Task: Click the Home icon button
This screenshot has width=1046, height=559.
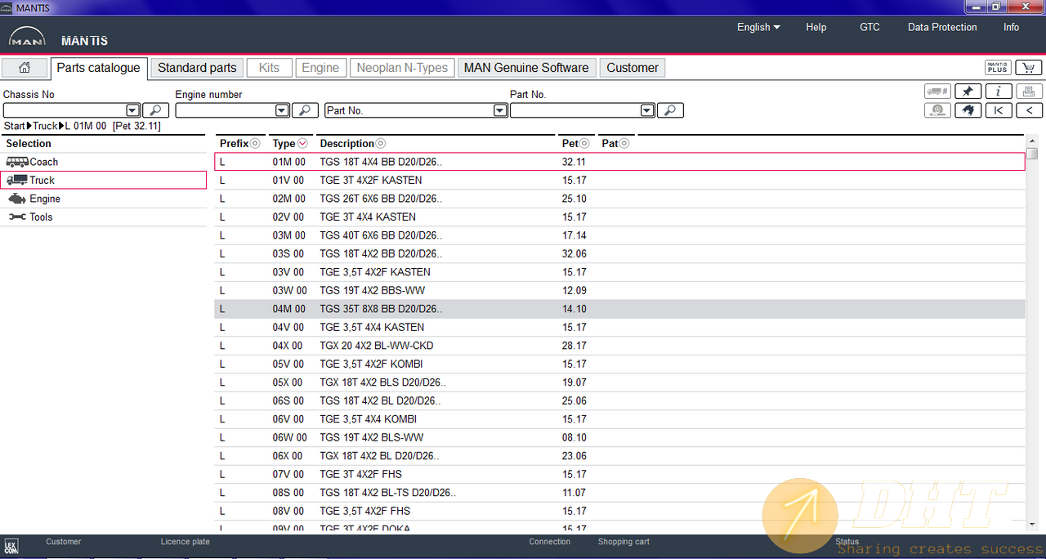Action: pos(25,68)
